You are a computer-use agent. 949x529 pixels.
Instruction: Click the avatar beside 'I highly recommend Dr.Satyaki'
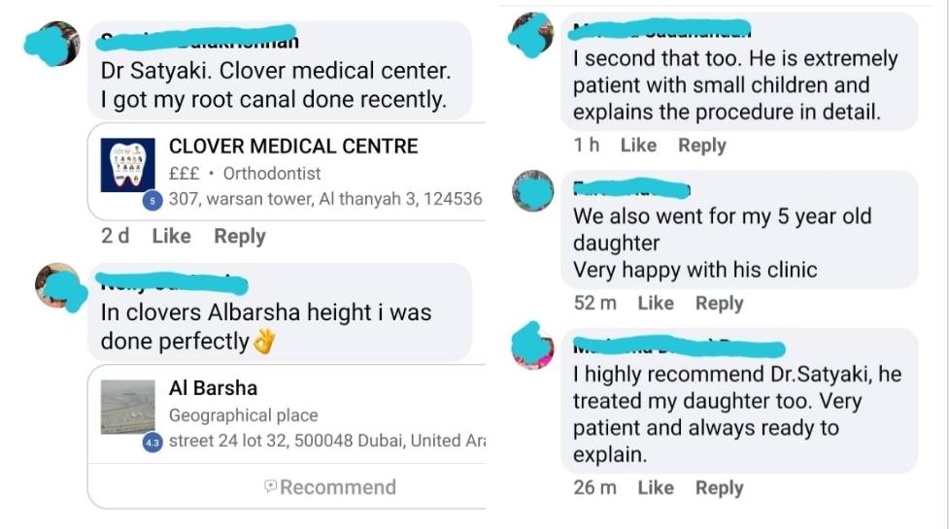point(533,347)
